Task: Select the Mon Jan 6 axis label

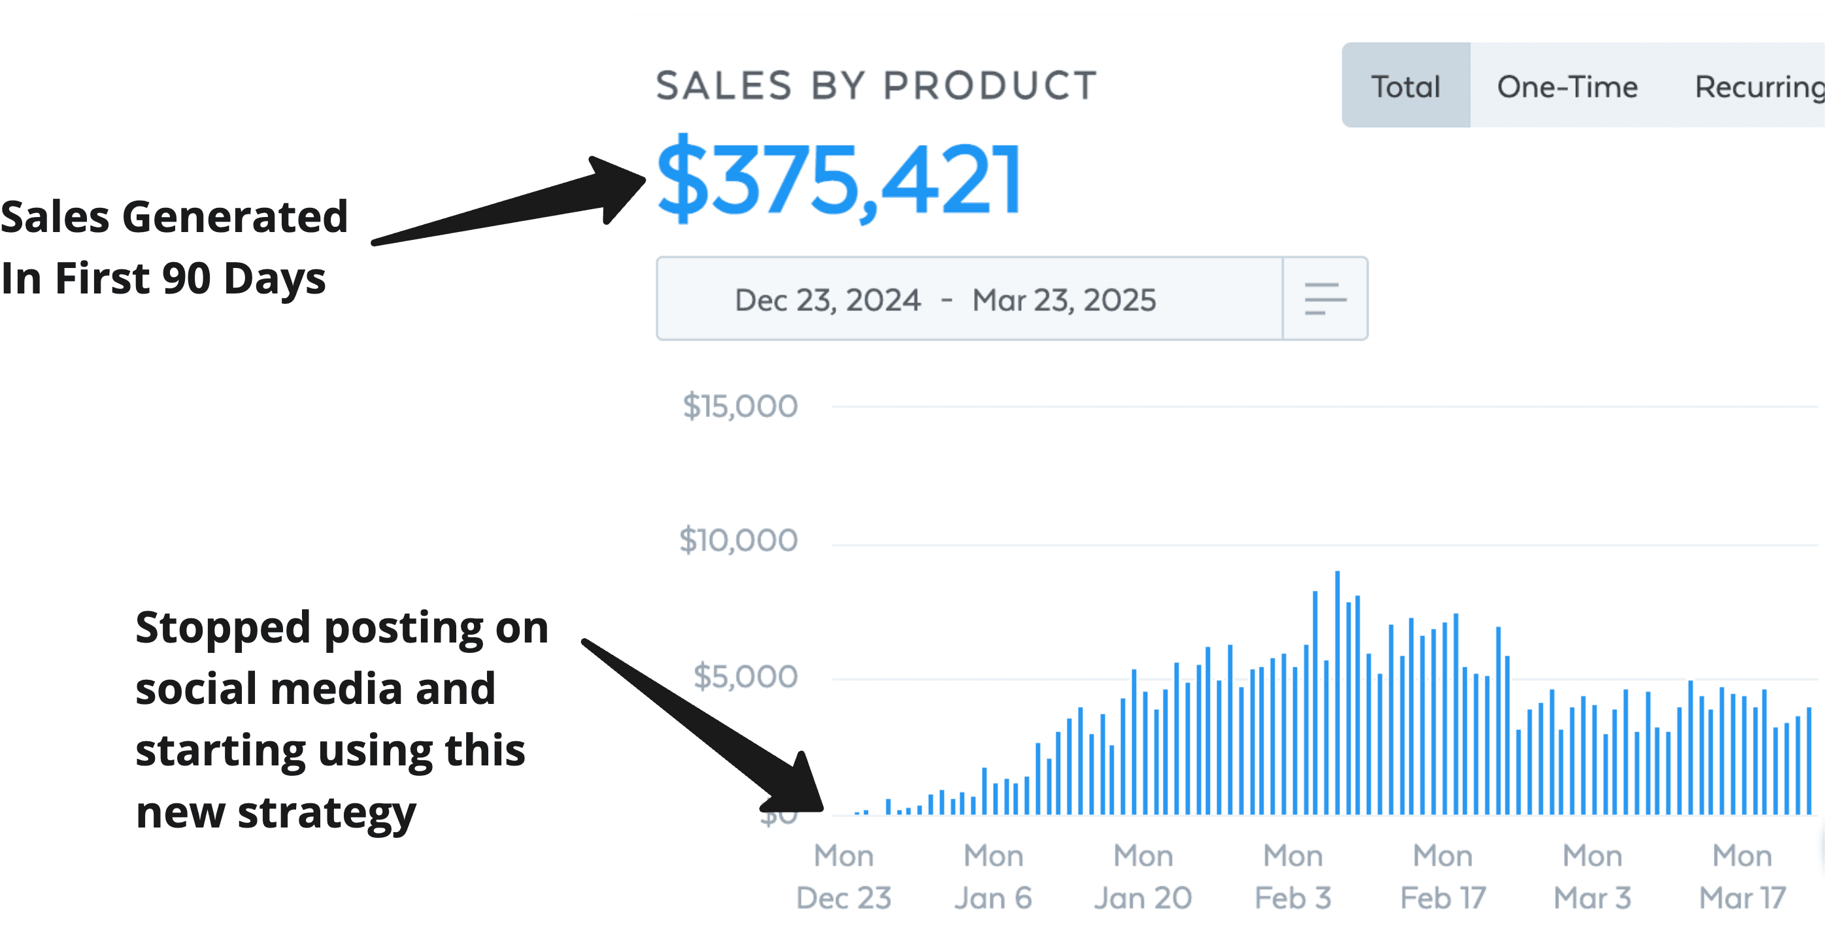Action: coord(994,877)
